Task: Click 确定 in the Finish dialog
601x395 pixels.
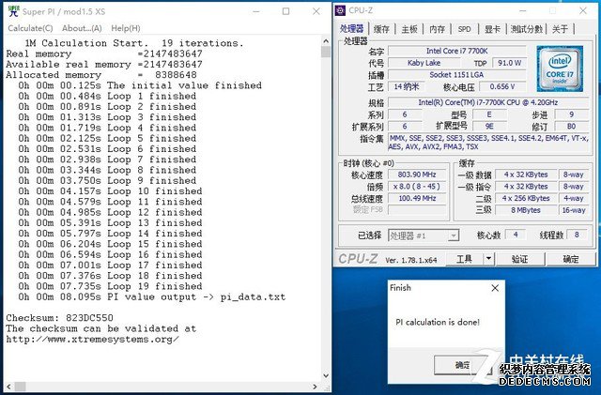Action: pyautogui.click(x=462, y=365)
